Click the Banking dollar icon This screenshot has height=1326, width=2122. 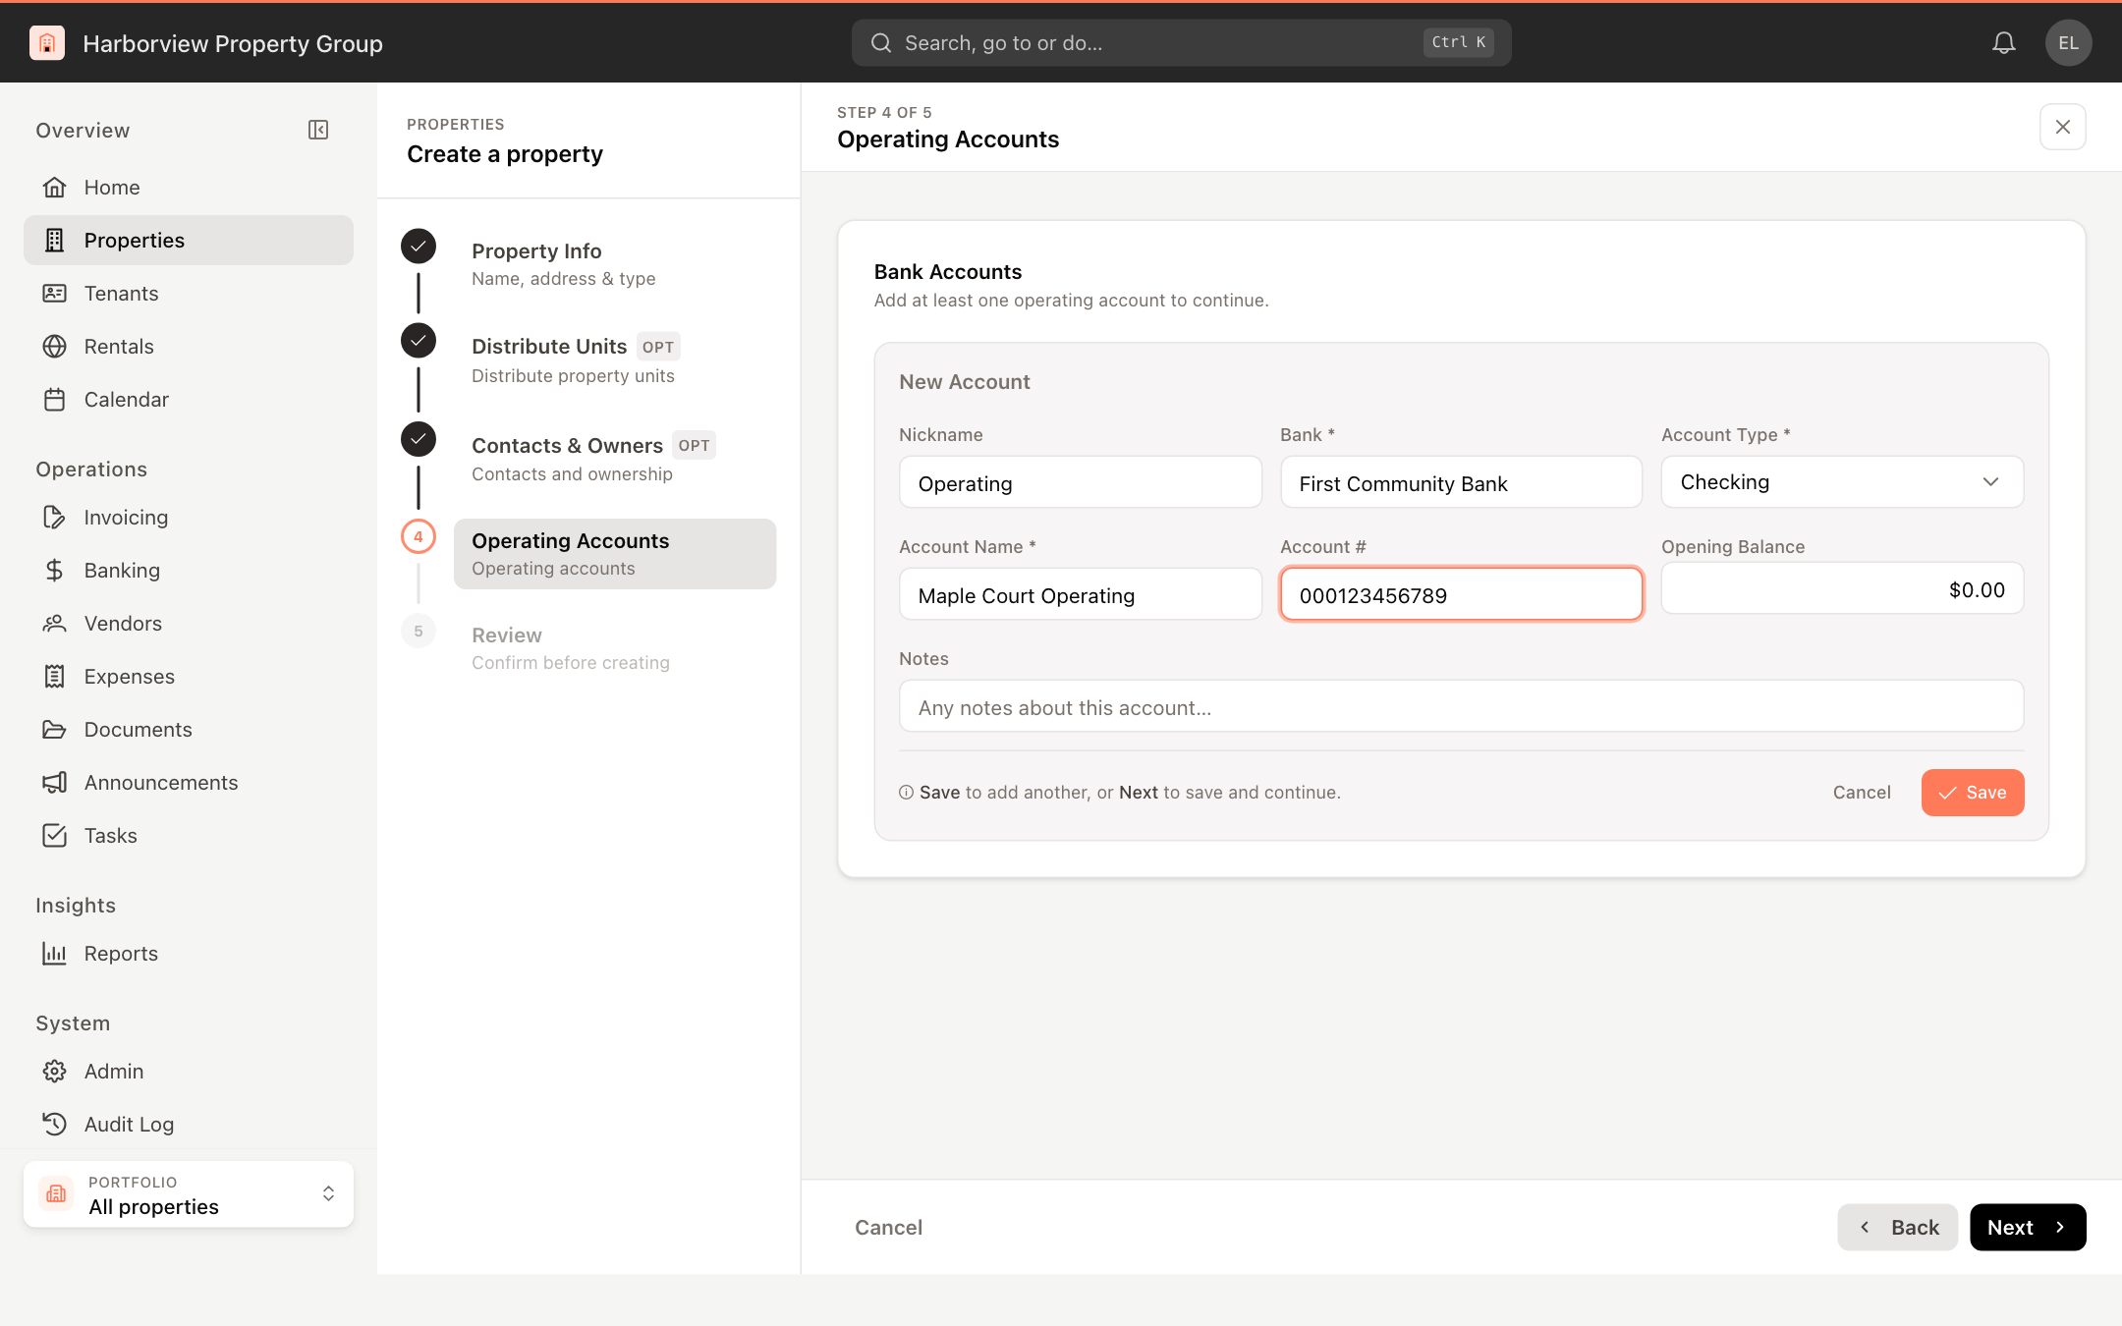click(55, 570)
